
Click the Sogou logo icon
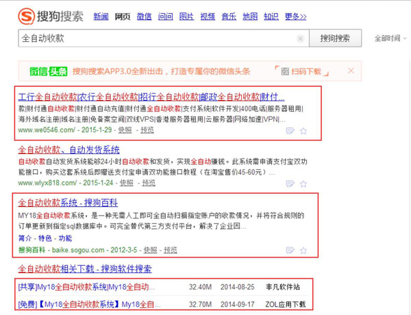point(26,16)
